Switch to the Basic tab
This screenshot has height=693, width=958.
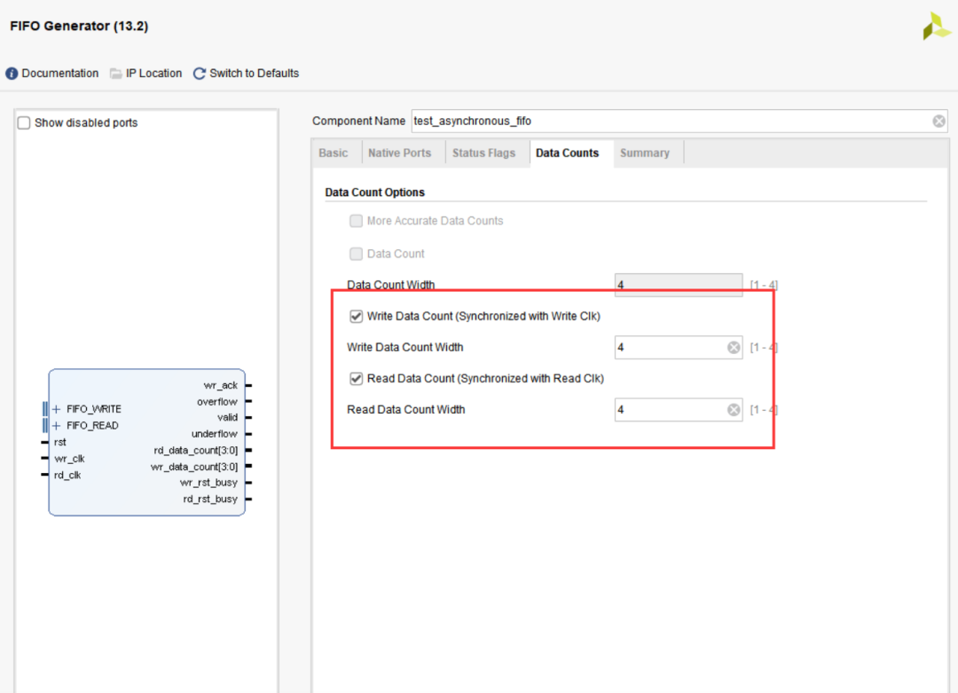[x=334, y=153]
